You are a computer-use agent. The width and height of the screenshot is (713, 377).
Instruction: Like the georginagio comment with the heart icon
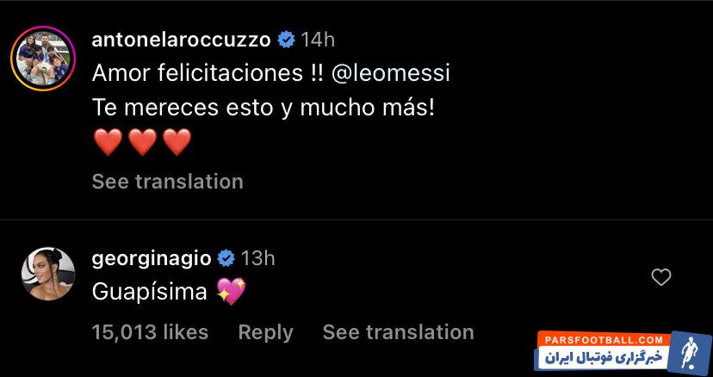[661, 277]
